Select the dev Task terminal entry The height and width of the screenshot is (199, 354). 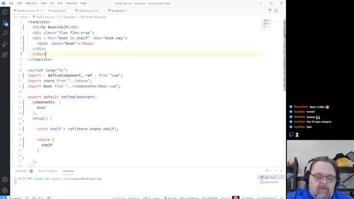click(x=271, y=177)
